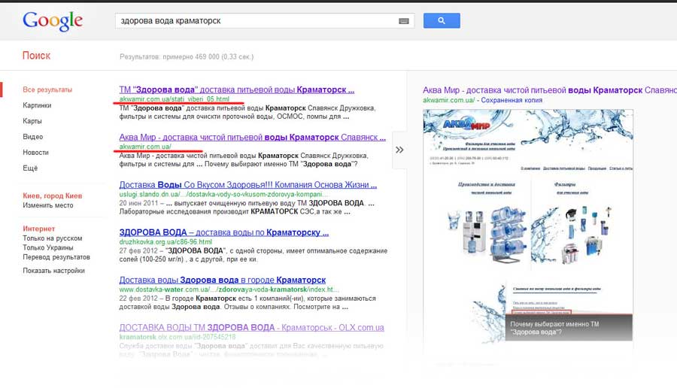Image resolution: width=677 pixels, height=388 pixels.
Task: Click the "Поиск" heading
Action: (36, 56)
